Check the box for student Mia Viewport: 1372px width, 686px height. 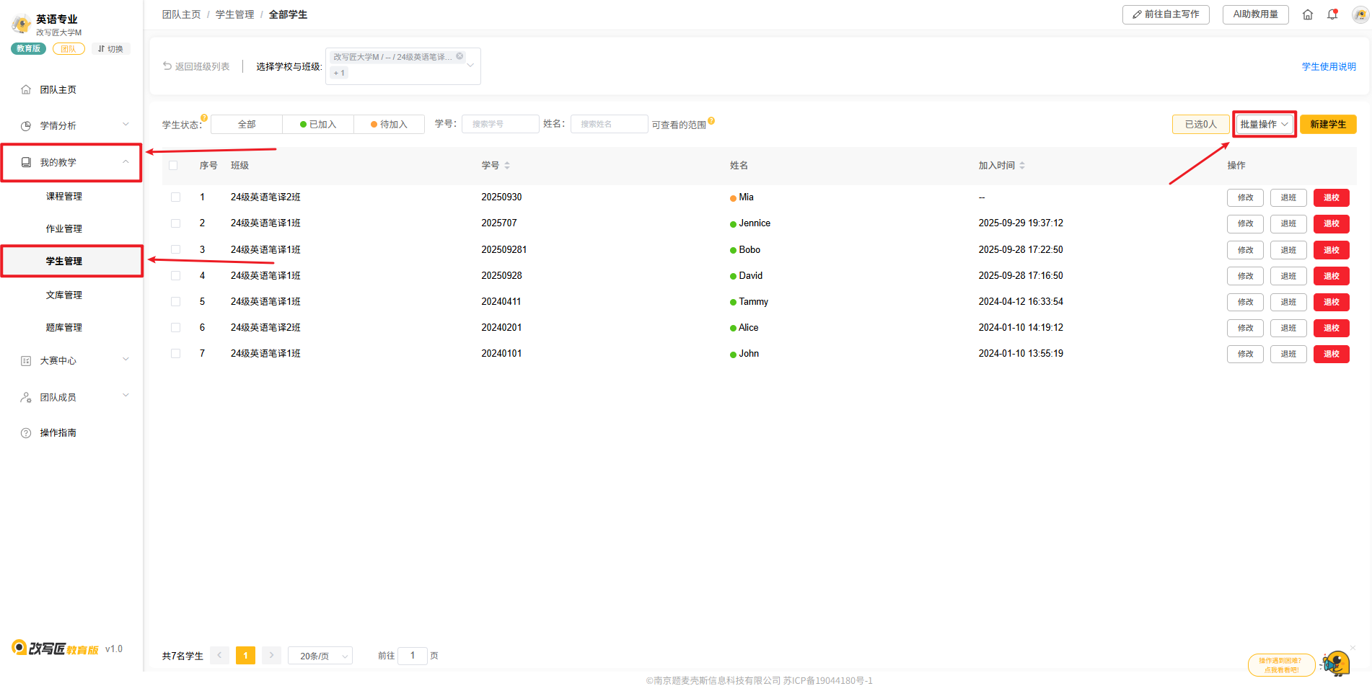[x=175, y=197]
